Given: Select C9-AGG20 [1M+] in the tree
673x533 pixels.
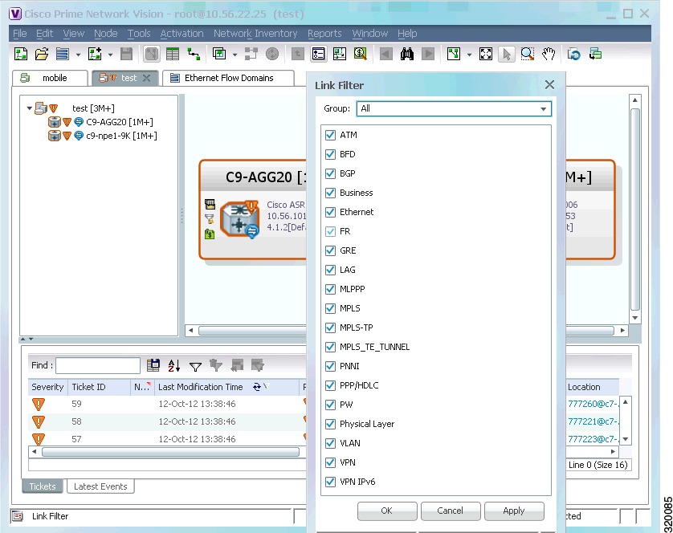Looking at the screenshot, I should click(x=120, y=122).
